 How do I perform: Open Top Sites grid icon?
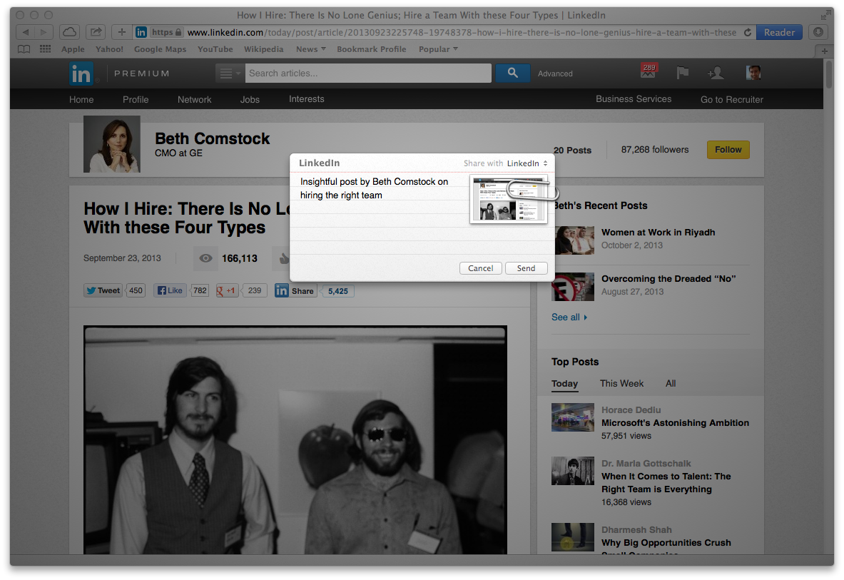(45, 49)
